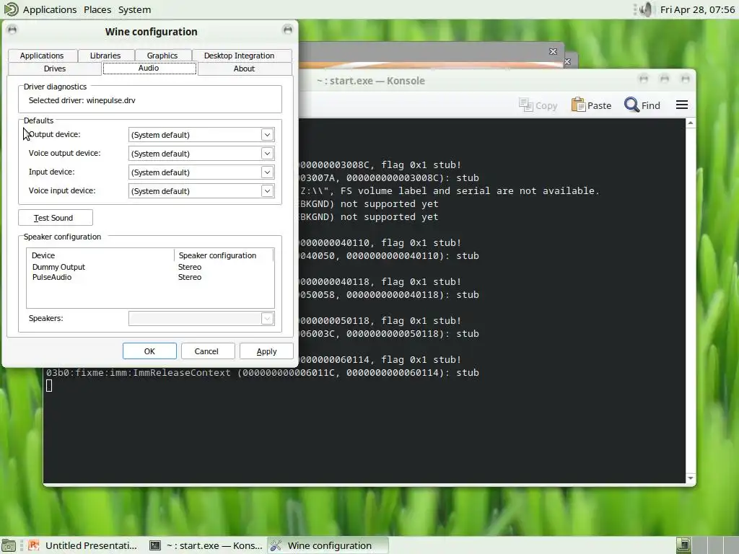
Task: Confirm with the OK button
Action: [x=149, y=351]
